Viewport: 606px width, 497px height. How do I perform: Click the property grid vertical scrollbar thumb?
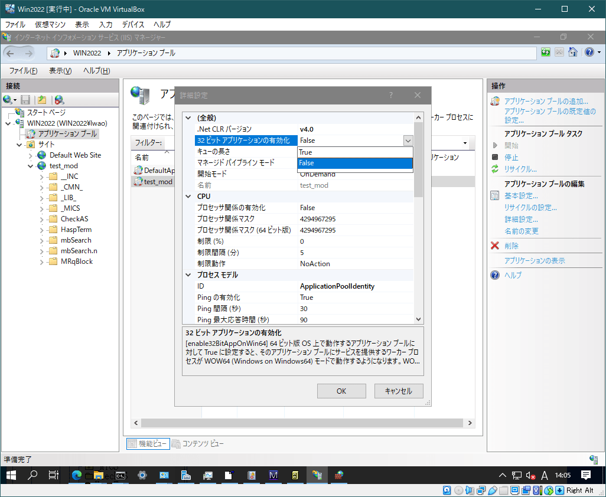tap(418, 159)
